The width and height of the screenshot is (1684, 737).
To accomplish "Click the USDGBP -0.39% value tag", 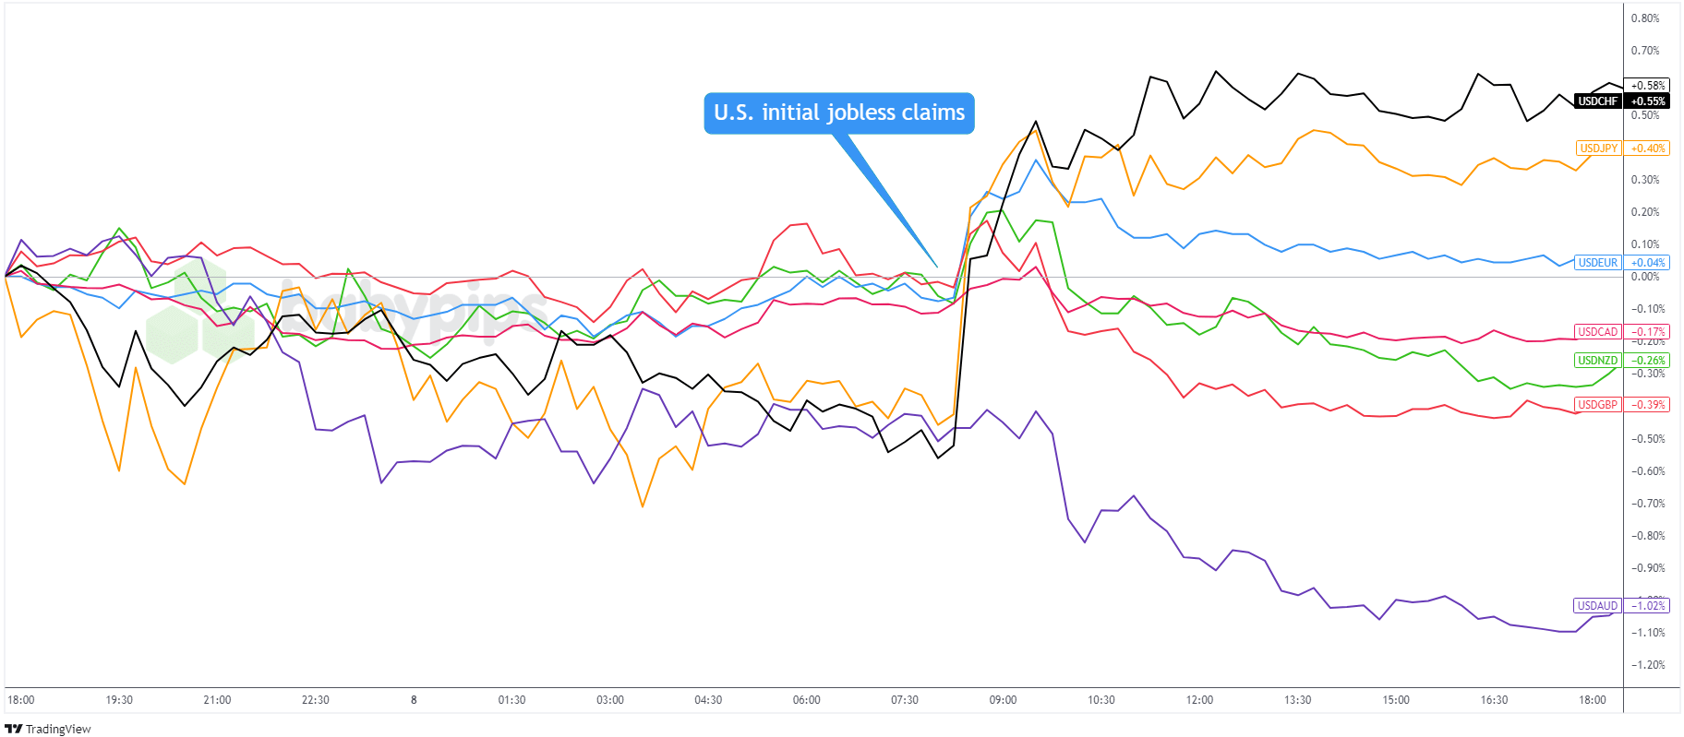I will [x=1648, y=405].
